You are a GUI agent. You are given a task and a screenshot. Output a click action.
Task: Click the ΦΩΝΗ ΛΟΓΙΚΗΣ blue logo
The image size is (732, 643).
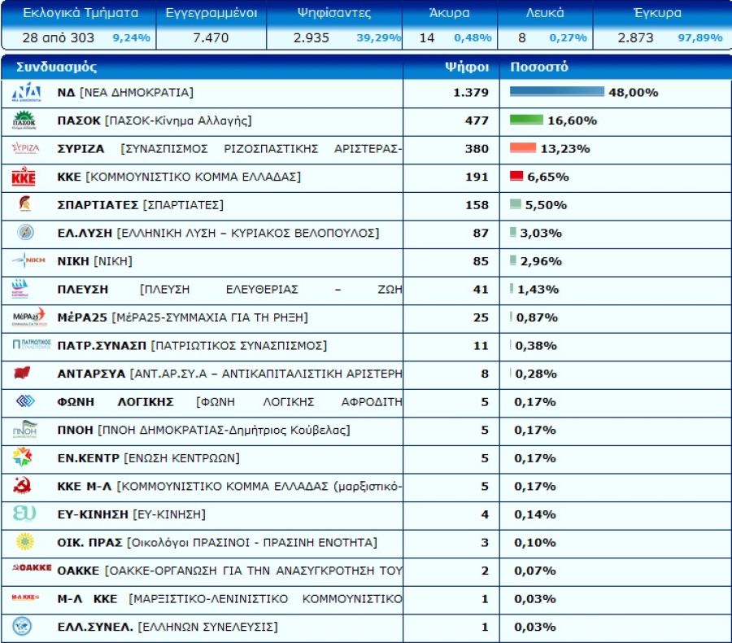coord(25,400)
